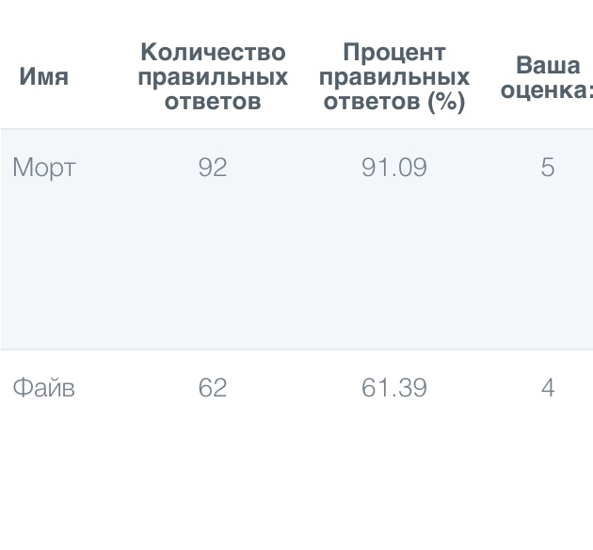This screenshot has width=593, height=550.
Task: Select grade 4 in Файв's row
Action: pyautogui.click(x=547, y=388)
